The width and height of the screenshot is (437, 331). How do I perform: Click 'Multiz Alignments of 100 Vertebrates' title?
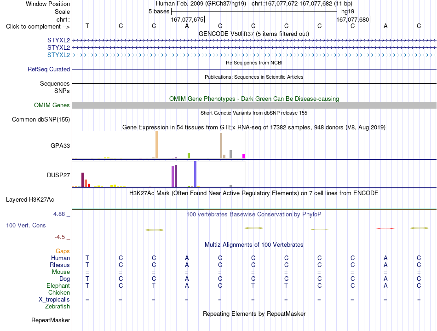(254, 245)
